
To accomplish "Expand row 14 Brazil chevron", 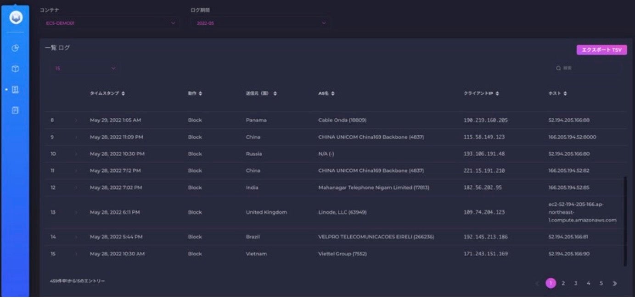I will pos(76,237).
